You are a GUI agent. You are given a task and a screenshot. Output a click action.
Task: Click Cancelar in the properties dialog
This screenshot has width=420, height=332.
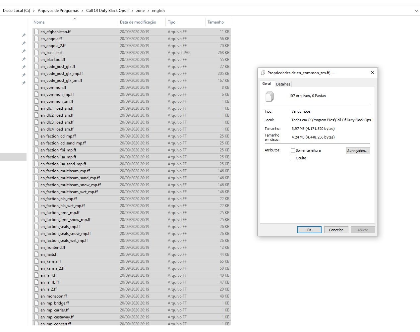[336, 230]
